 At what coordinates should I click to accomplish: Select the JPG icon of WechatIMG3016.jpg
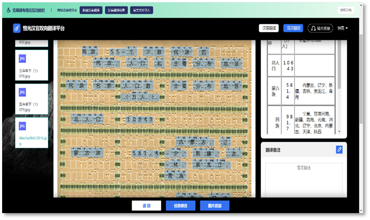pyautogui.click(x=22, y=126)
